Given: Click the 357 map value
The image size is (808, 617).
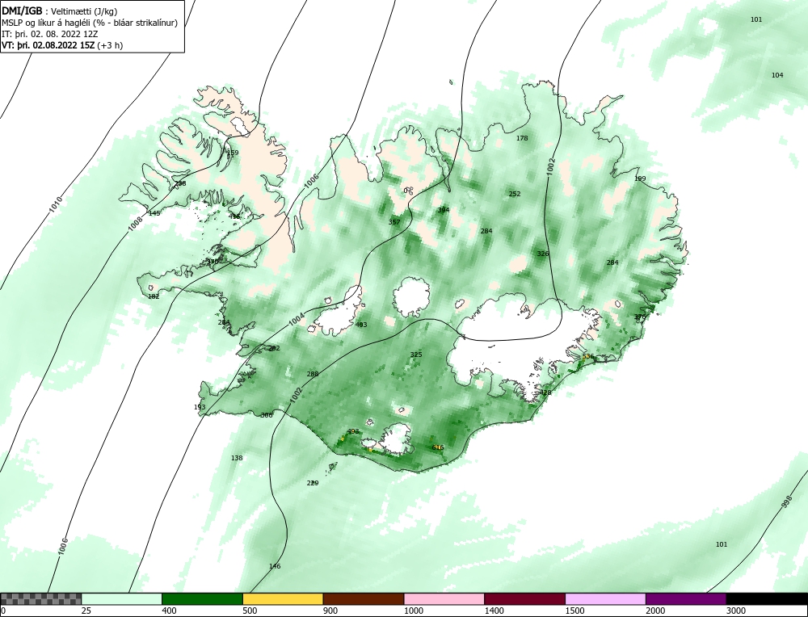Looking at the screenshot, I should coord(394,222).
